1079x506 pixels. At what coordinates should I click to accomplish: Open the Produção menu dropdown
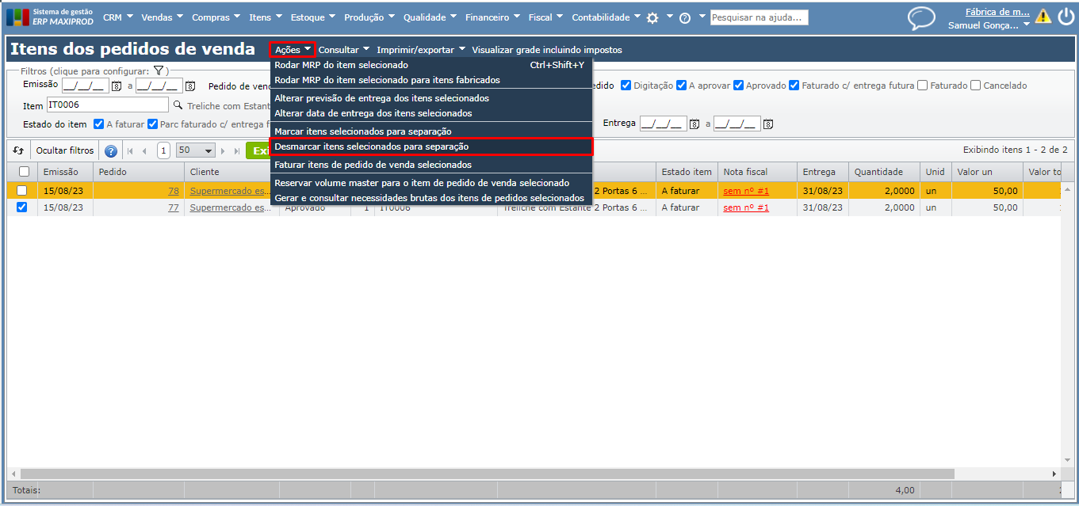click(369, 17)
